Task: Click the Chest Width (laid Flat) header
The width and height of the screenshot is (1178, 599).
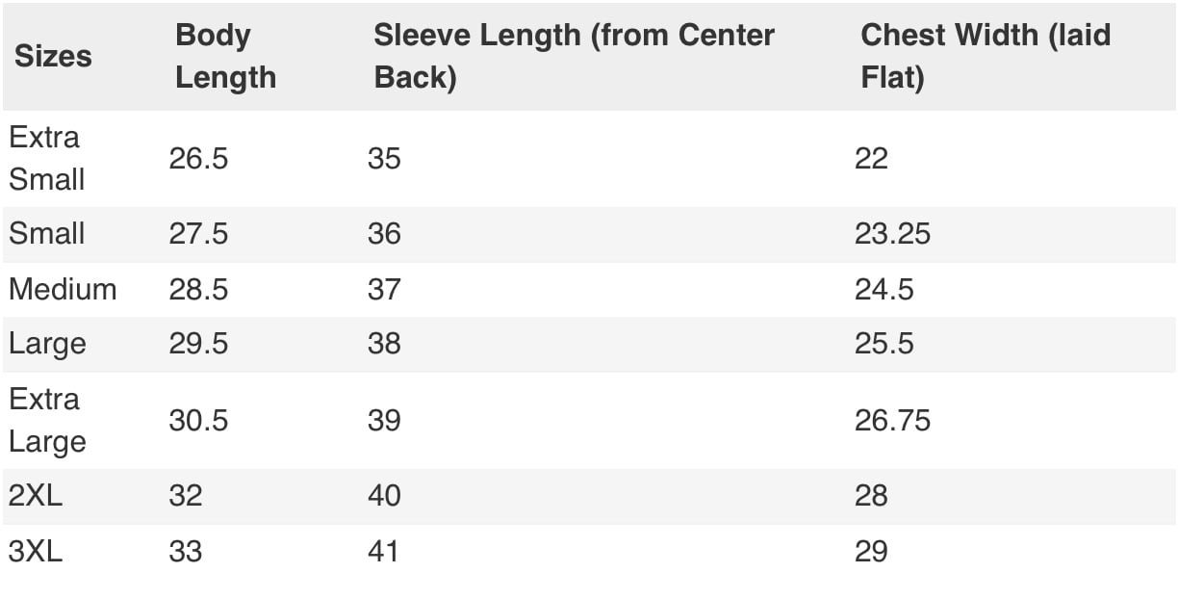Action: [x=985, y=56]
